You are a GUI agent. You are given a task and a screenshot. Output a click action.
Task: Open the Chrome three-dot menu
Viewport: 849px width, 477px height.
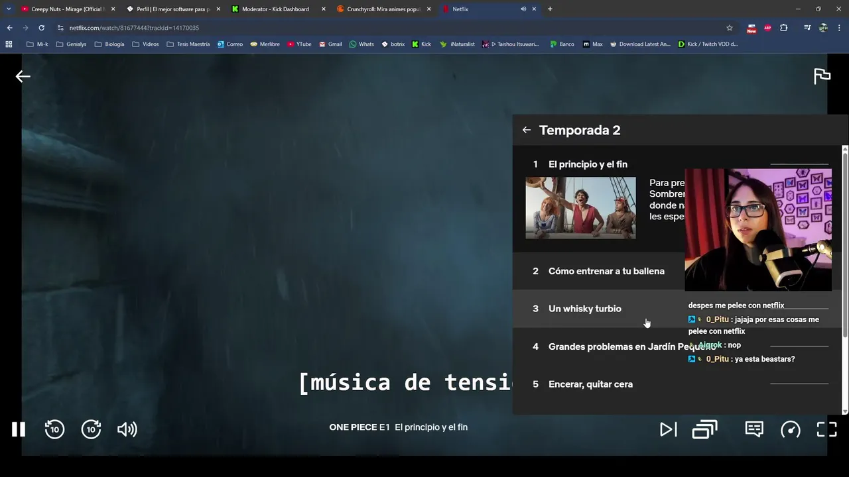[x=840, y=28]
